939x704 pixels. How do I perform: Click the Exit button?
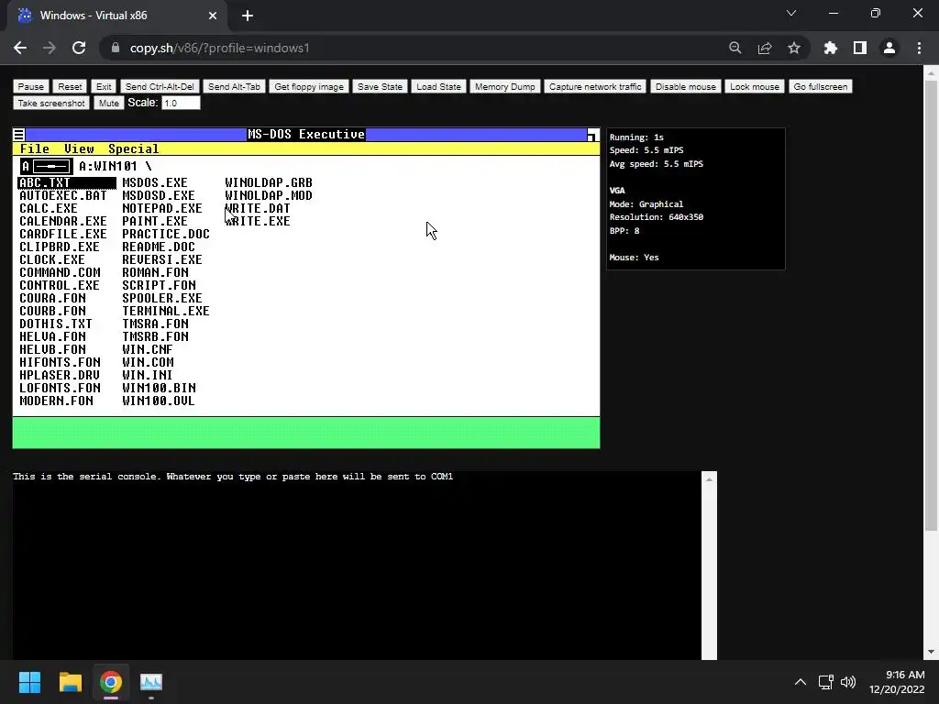coord(104,87)
